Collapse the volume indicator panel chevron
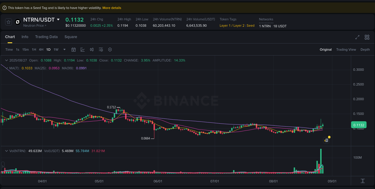This screenshot has width=375, height=189. point(7,151)
